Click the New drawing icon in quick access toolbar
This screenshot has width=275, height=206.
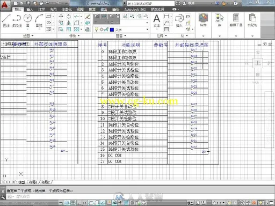(16, 3)
